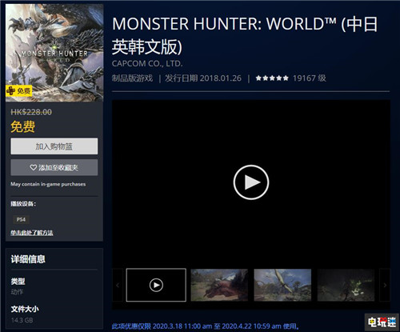
Task: Click the add to cart button 加入购物篮
Action: tap(54, 146)
